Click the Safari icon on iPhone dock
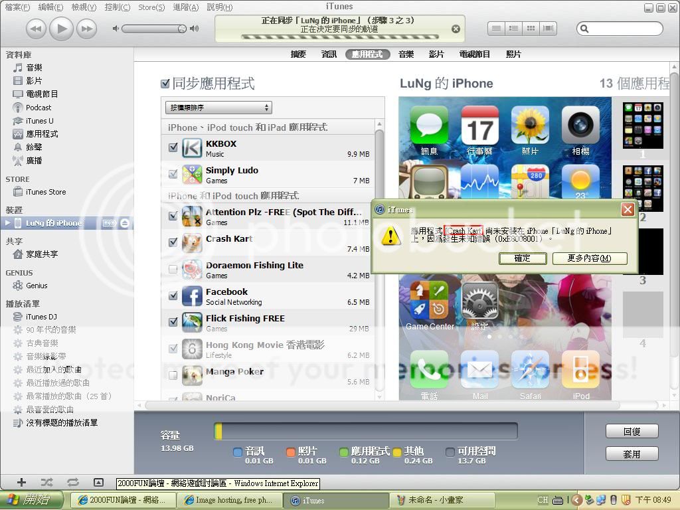This screenshot has width=680, height=510. 530,371
